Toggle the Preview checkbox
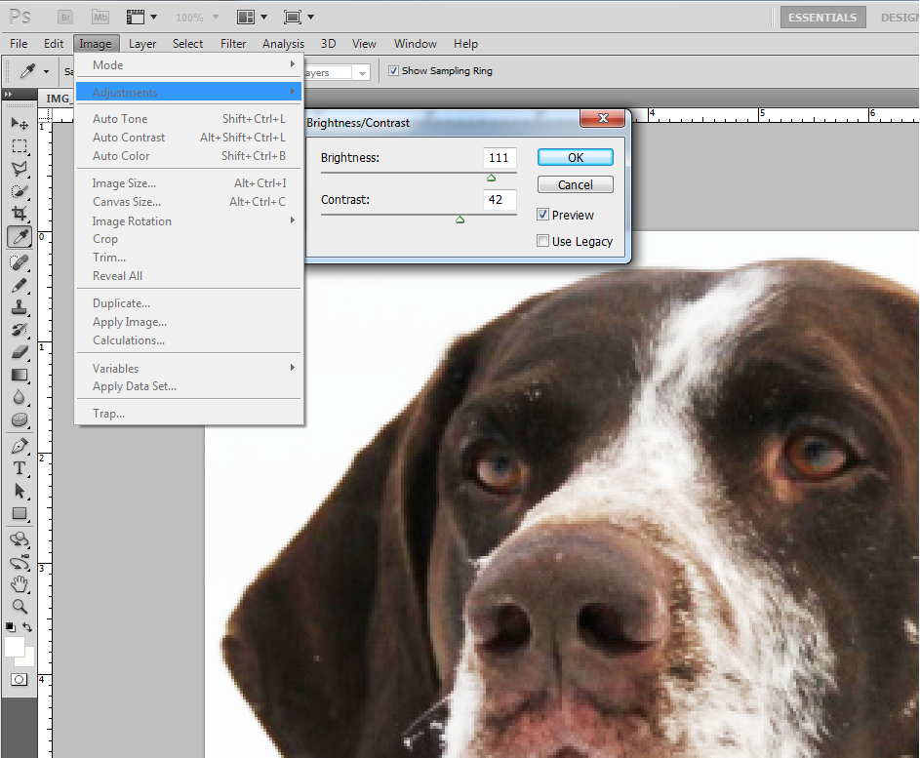The height and width of the screenshot is (758, 920). [x=542, y=215]
